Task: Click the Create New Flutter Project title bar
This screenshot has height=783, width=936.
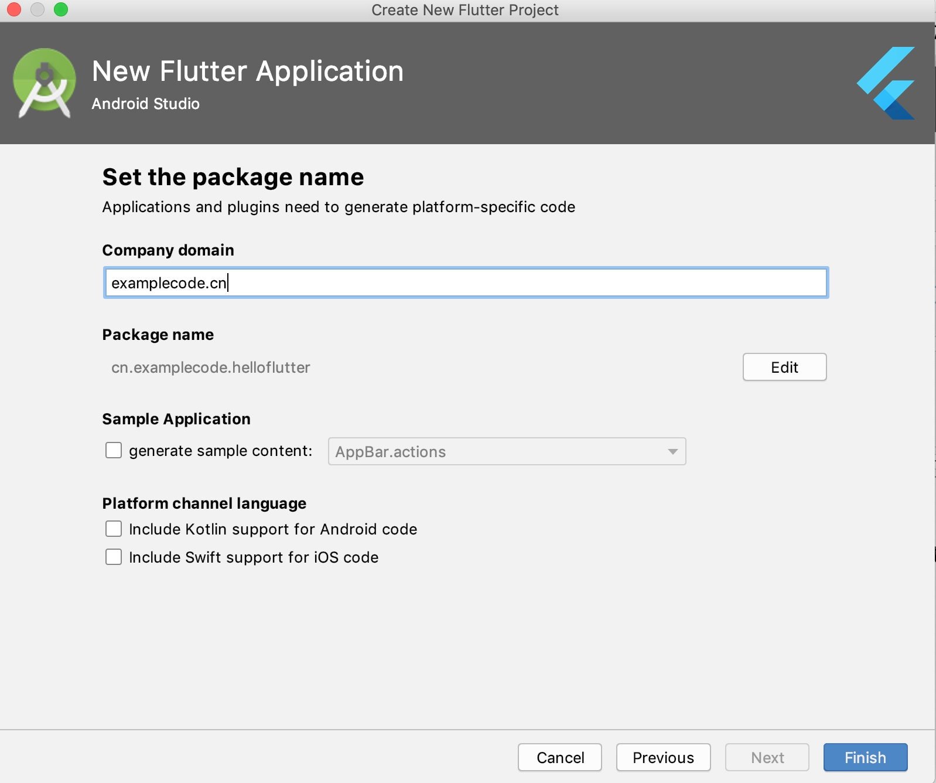Action: point(465,10)
